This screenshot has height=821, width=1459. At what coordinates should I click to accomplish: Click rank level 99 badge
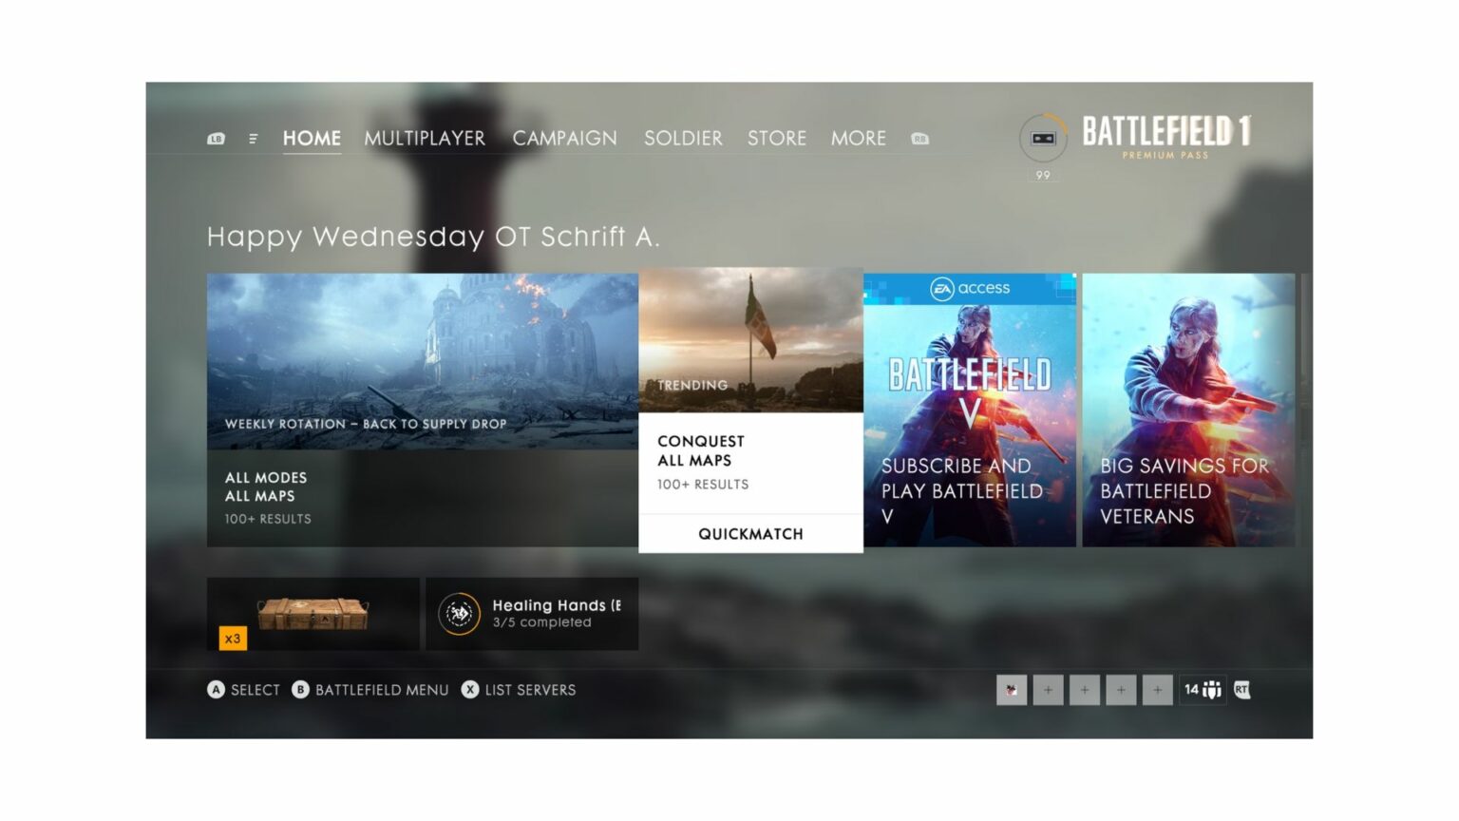pos(1043,176)
